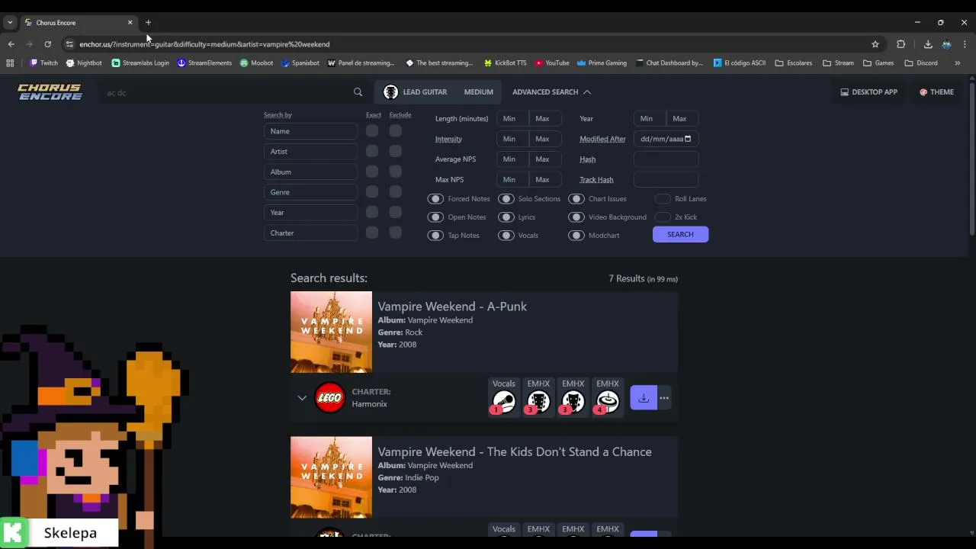Expand the A-Punk chart details chevron
Screen dimensions: 976x549
pos(302,398)
